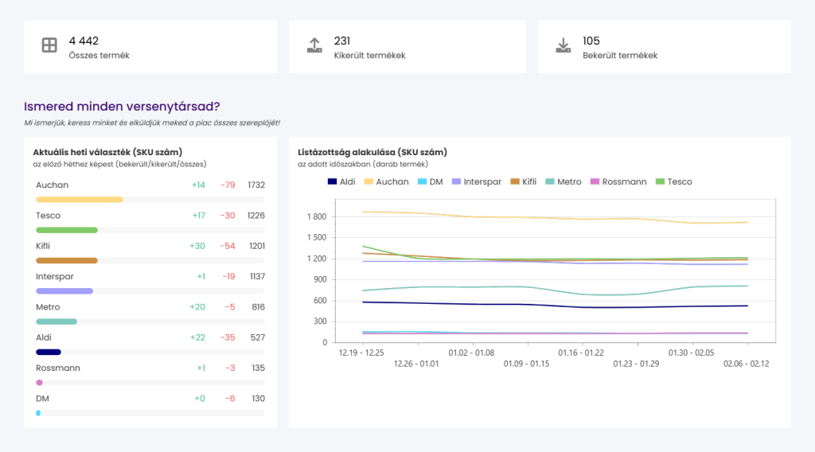Click Aldi's total SKU count 527
This screenshot has height=452, width=815.
point(256,337)
